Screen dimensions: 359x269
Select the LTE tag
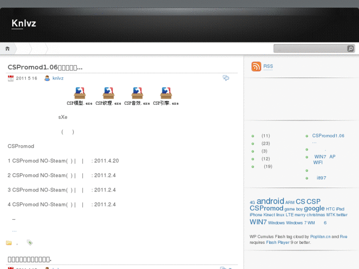click(x=289, y=215)
